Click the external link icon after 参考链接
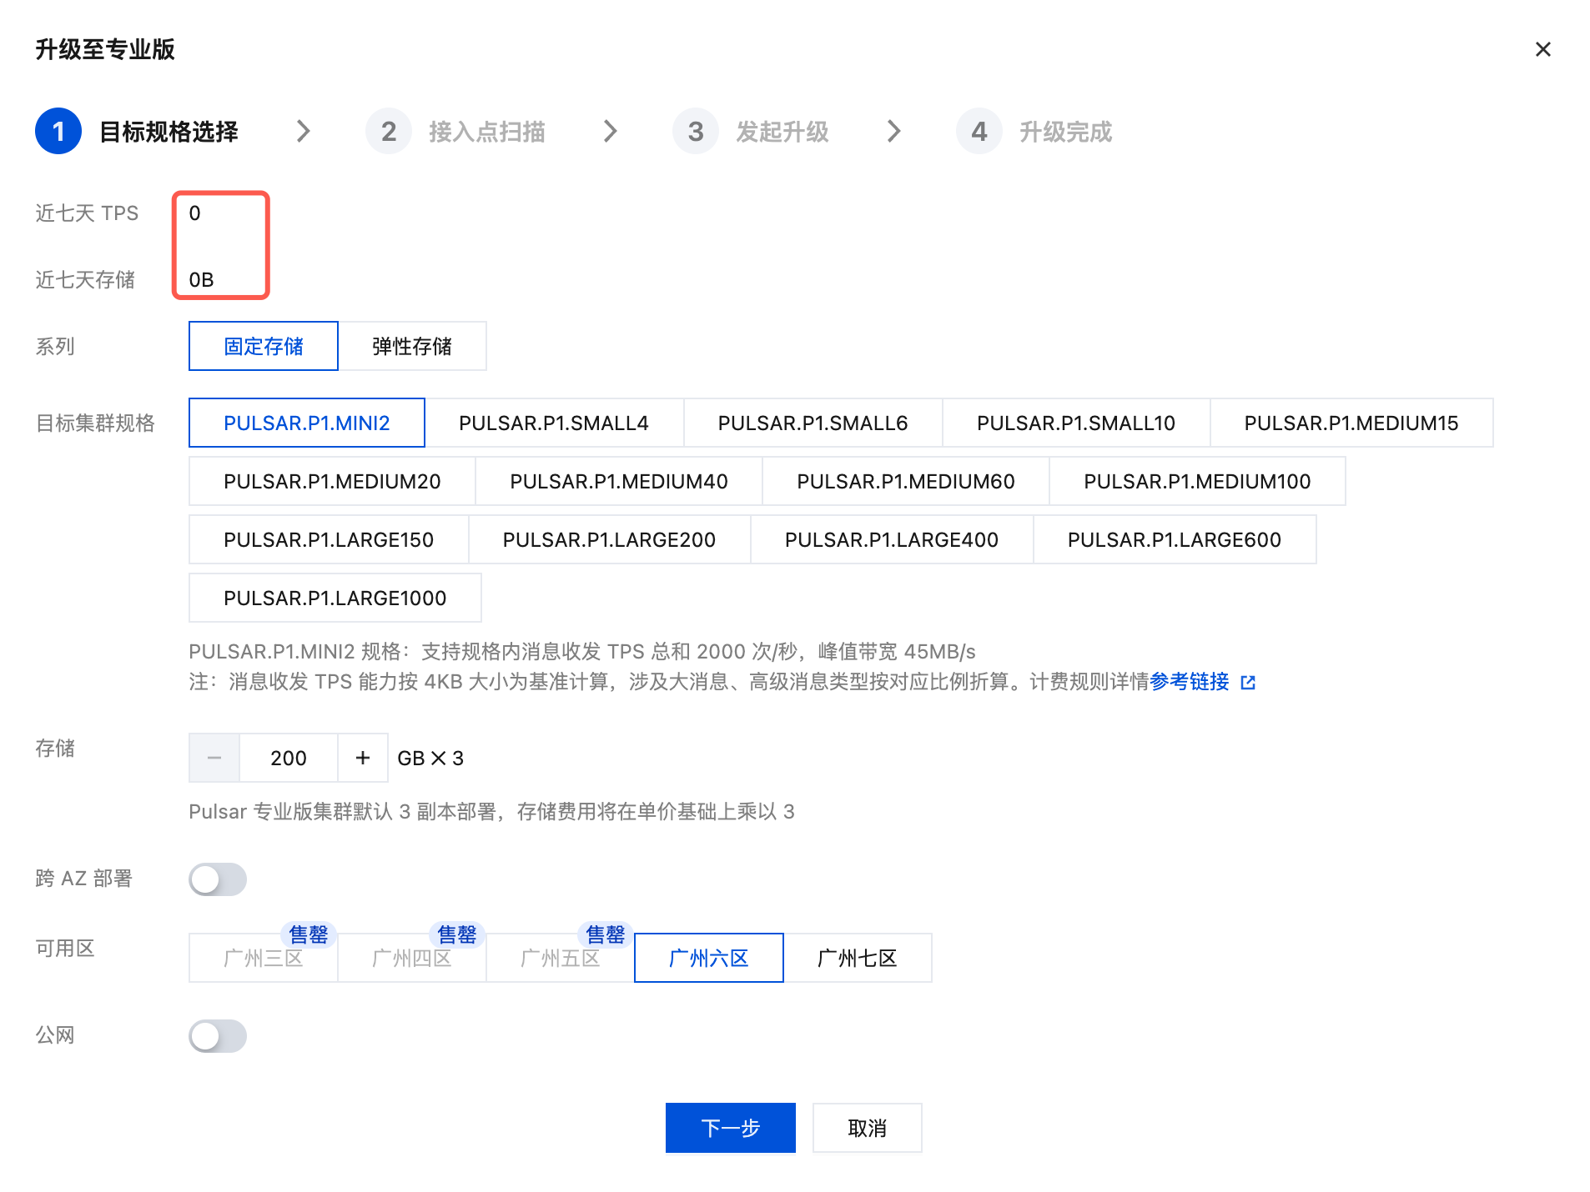The image size is (1590, 1192). (1248, 683)
